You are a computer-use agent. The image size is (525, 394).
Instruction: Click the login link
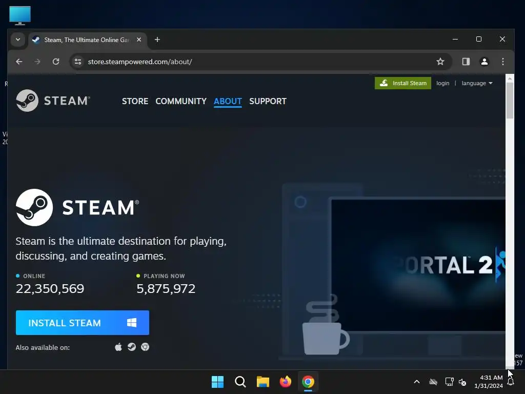coord(442,83)
